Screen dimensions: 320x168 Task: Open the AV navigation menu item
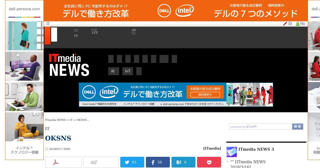point(134,31)
